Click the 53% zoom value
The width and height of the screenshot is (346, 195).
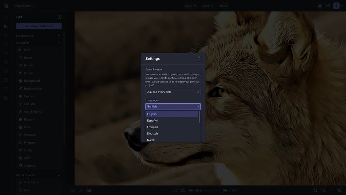pos(235,190)
